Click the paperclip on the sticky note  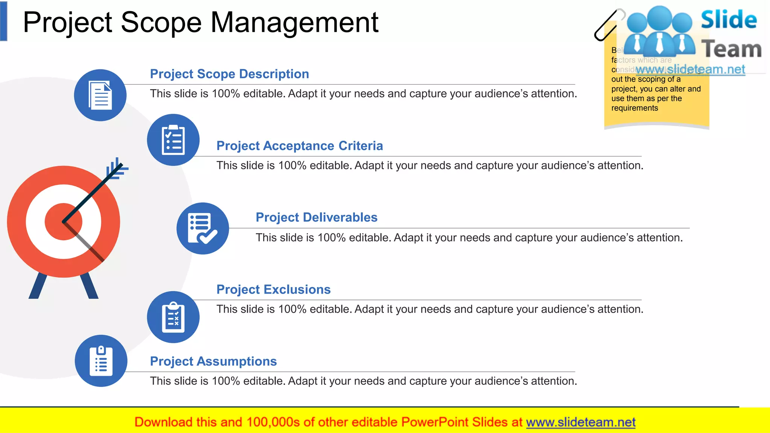609,25
